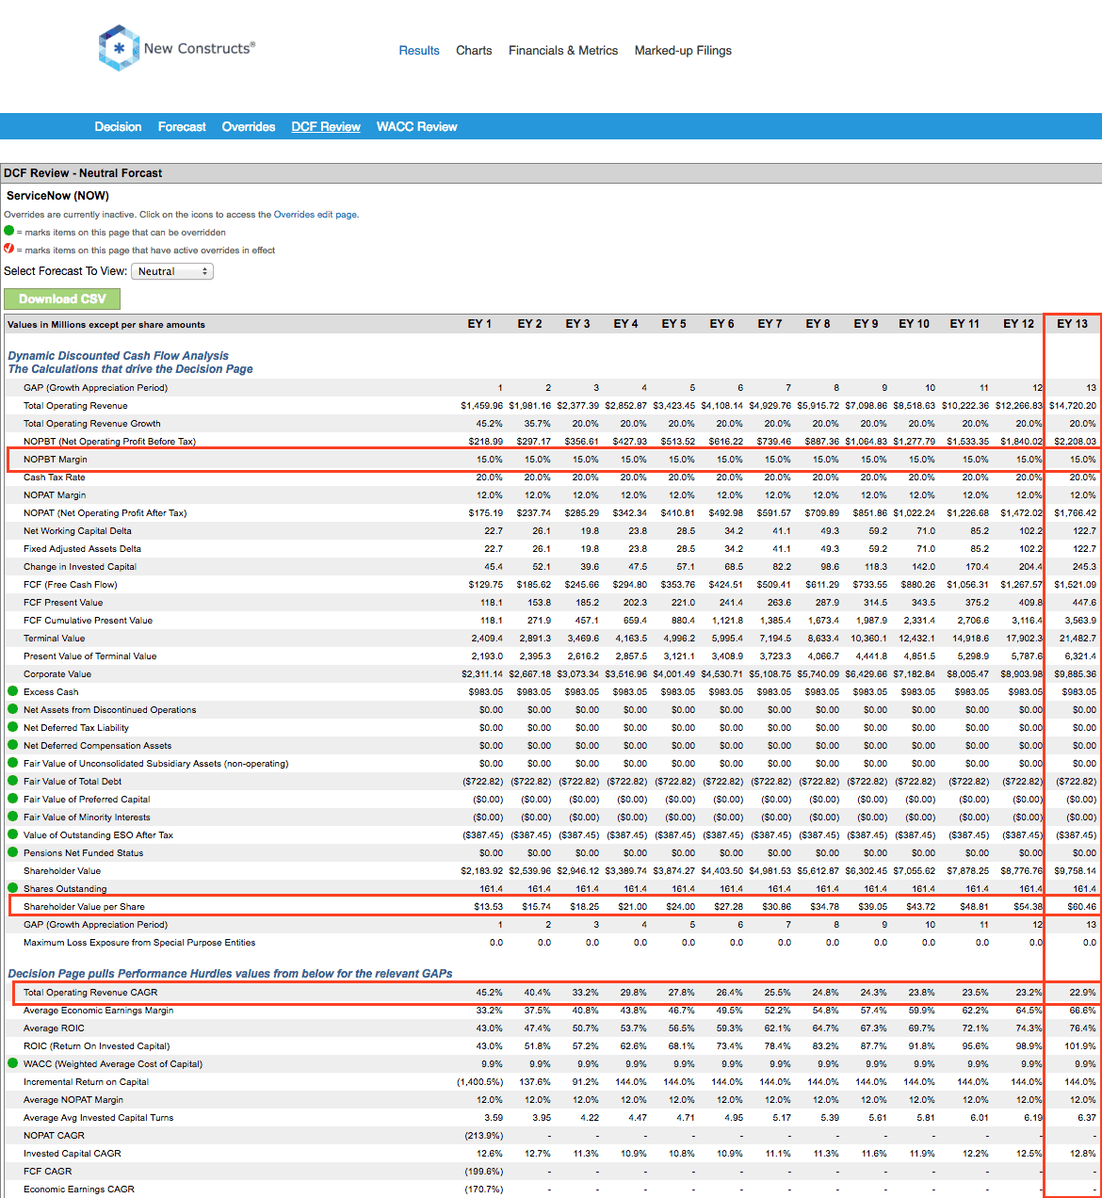
Task: Open Financials & Metrics tab
Action: [563, 51]
